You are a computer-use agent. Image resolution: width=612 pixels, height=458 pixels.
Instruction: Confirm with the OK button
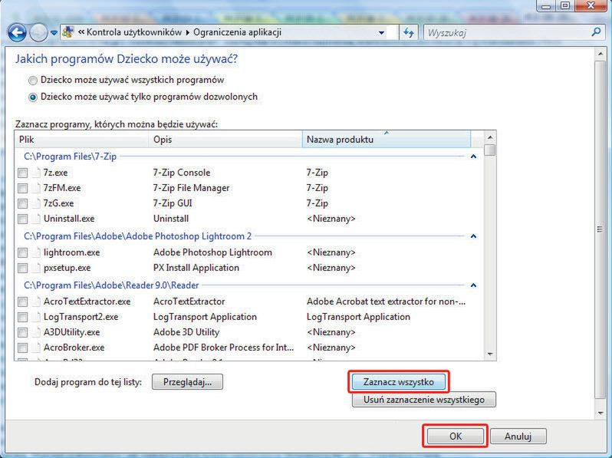(456, 436)
